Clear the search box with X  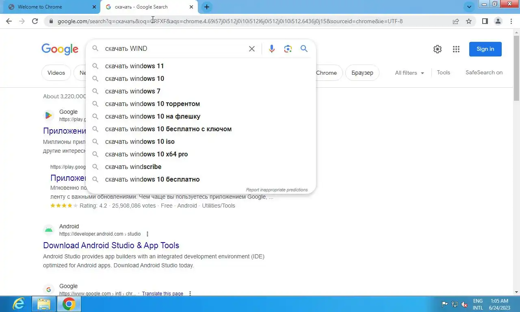(252, 49)
